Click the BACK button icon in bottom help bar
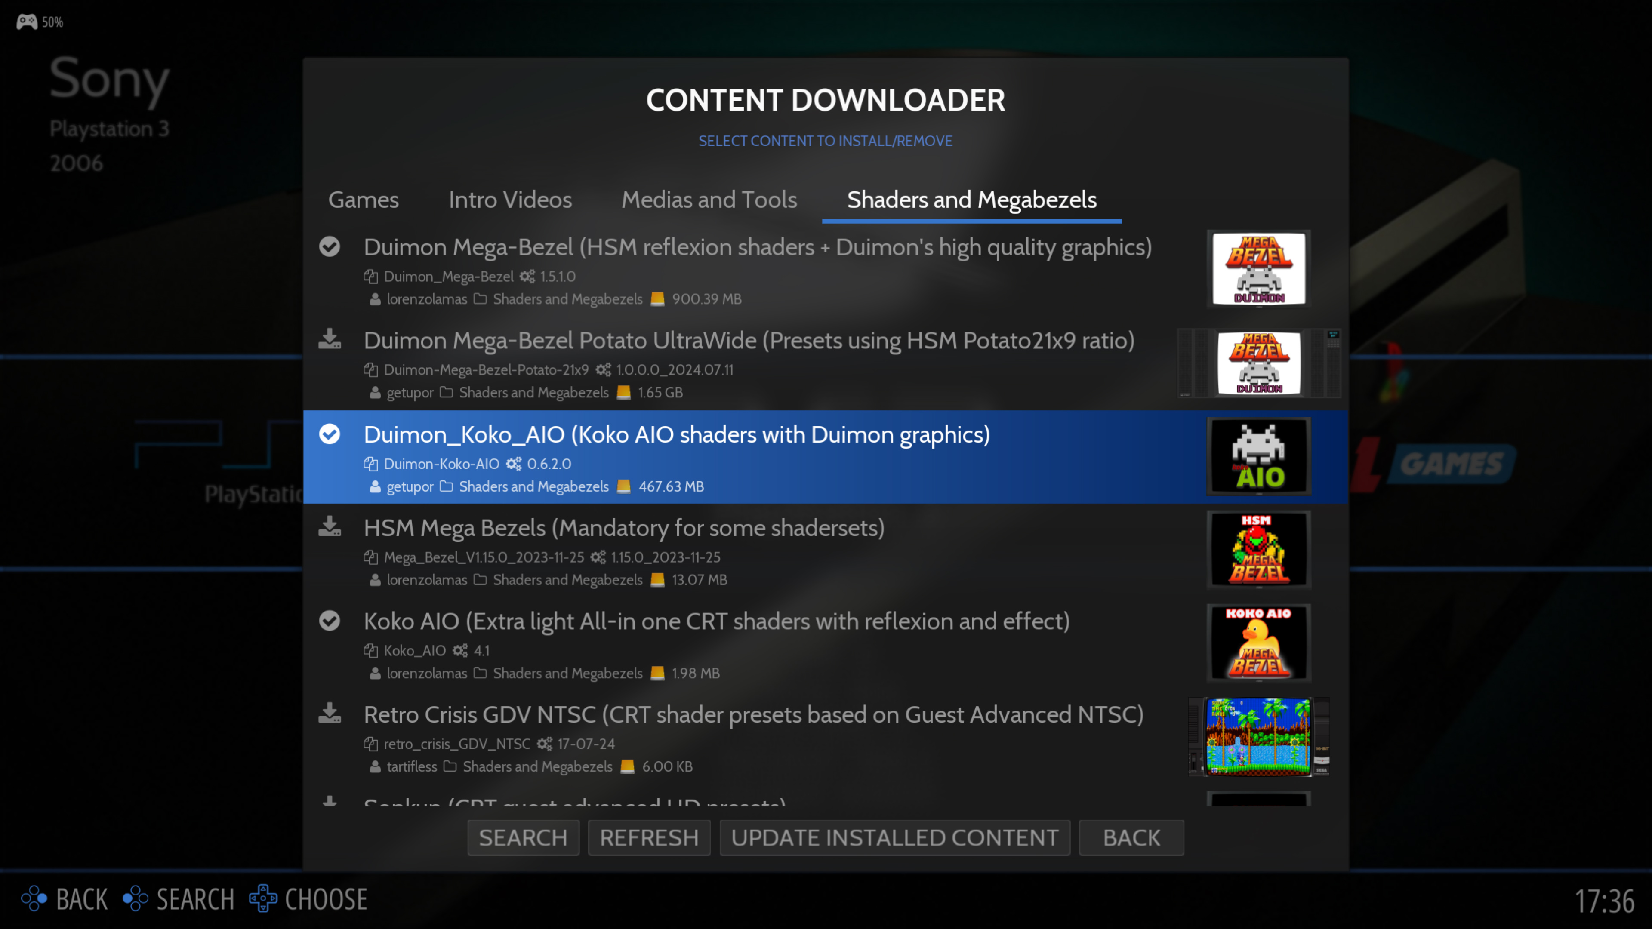The width and height of the screenshot is (1652, 929). coord(34,899)
